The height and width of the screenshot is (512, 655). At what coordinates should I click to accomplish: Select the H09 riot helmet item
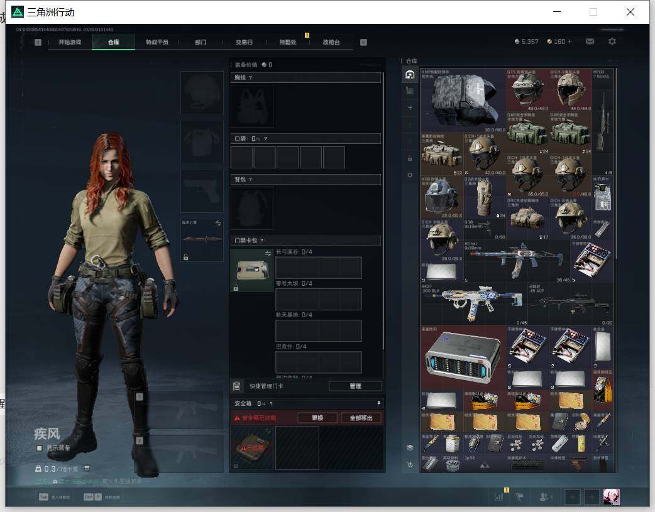click(441, 197)
